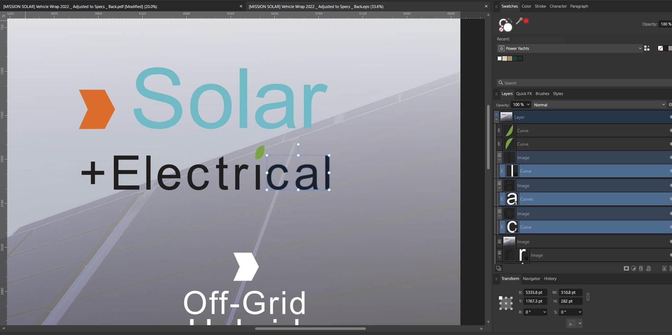The image size is (672, 335).
Task: Close the Back.pdf document tab
Action: click(x=241, y=6)
